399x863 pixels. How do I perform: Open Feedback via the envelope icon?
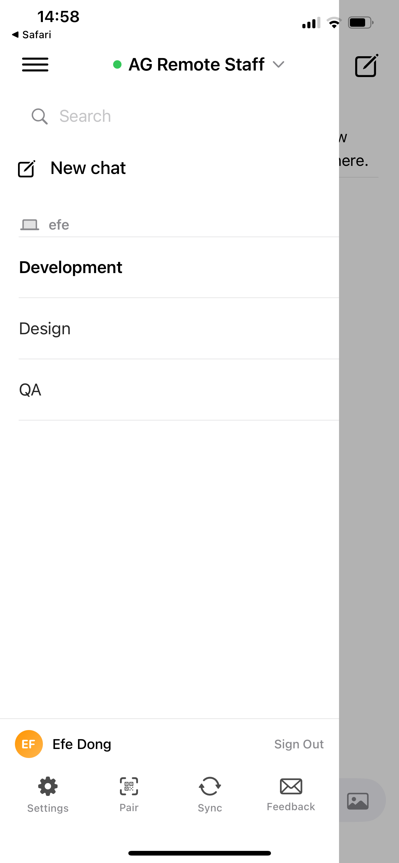coord(291,786)
